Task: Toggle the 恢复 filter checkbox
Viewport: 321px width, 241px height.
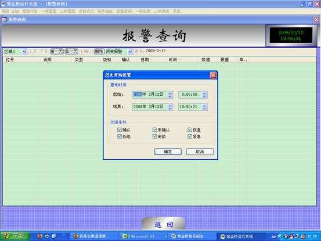Action: (190, 130)
